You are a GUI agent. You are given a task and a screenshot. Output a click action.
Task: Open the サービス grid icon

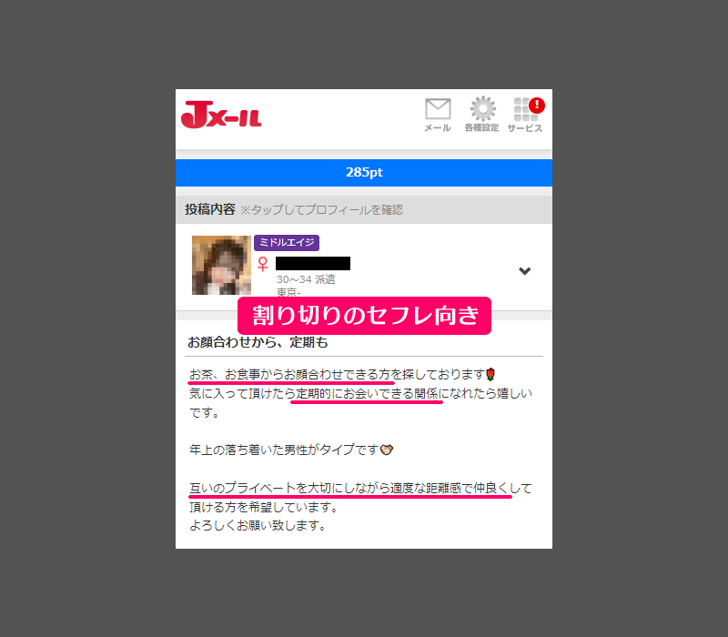pos(523,112)
